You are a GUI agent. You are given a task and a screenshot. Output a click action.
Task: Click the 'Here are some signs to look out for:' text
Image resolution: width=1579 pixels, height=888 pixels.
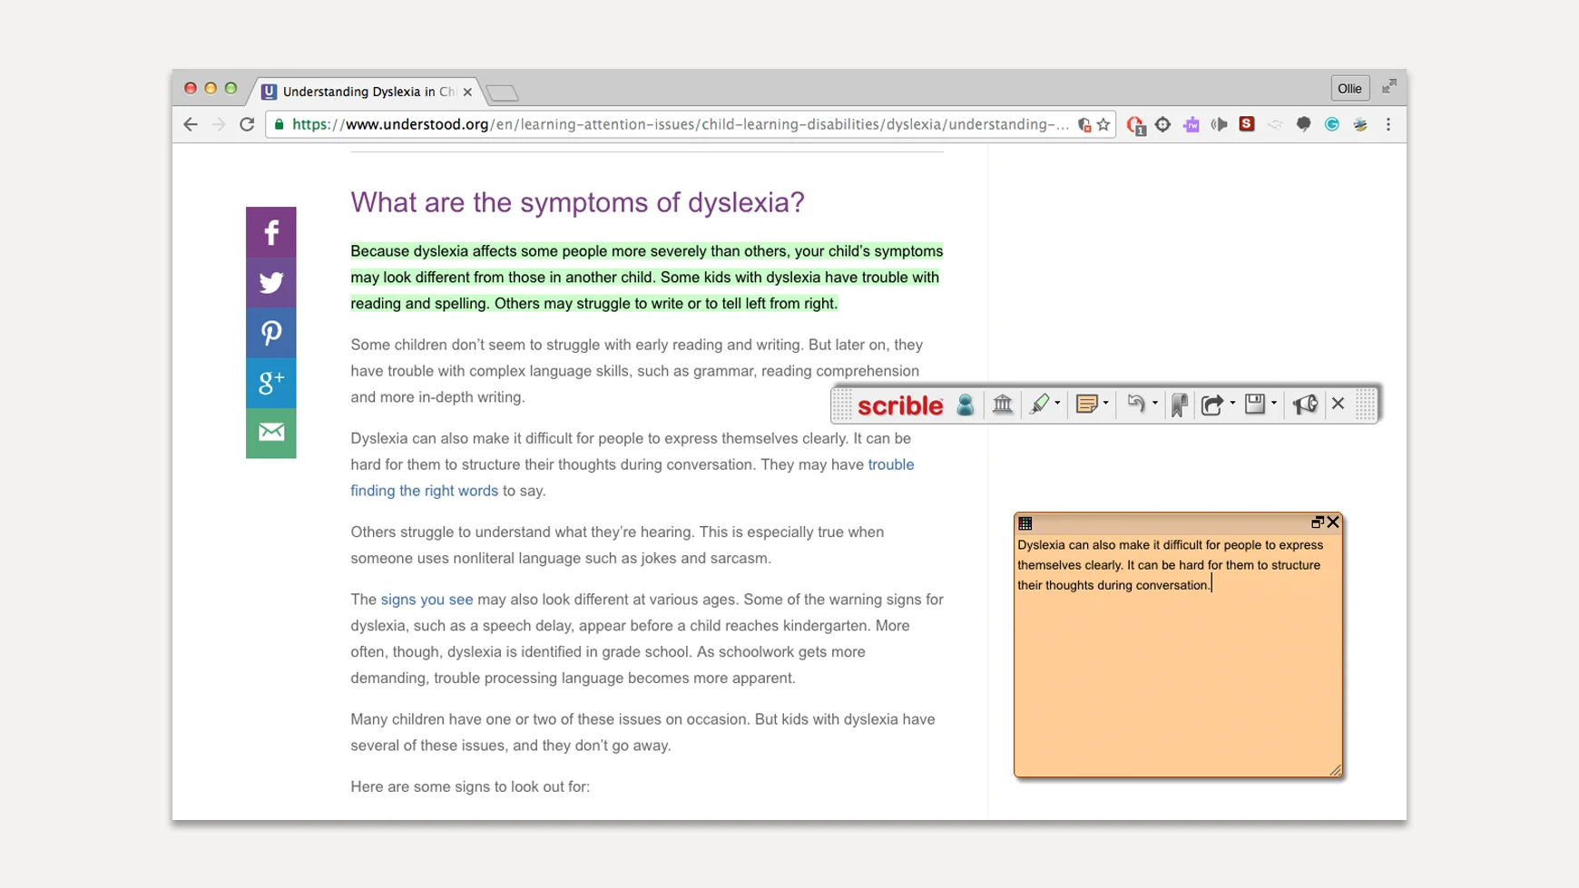[x=470, y=786]
